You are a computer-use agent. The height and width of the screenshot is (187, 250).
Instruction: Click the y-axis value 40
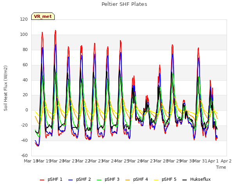[25, 80]
